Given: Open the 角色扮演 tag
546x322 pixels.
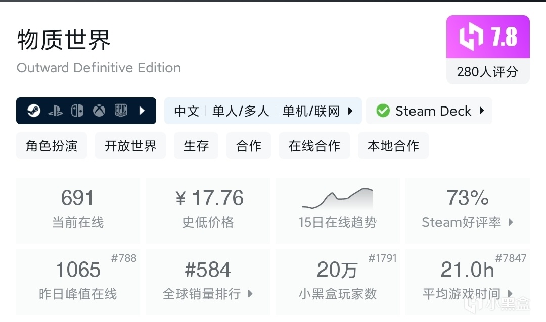Looking at the screenshot, I should tap(52, 146).
